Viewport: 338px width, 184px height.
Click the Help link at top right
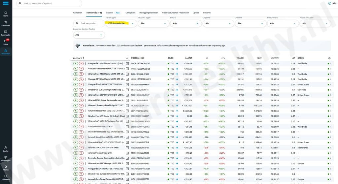[332, 3]
